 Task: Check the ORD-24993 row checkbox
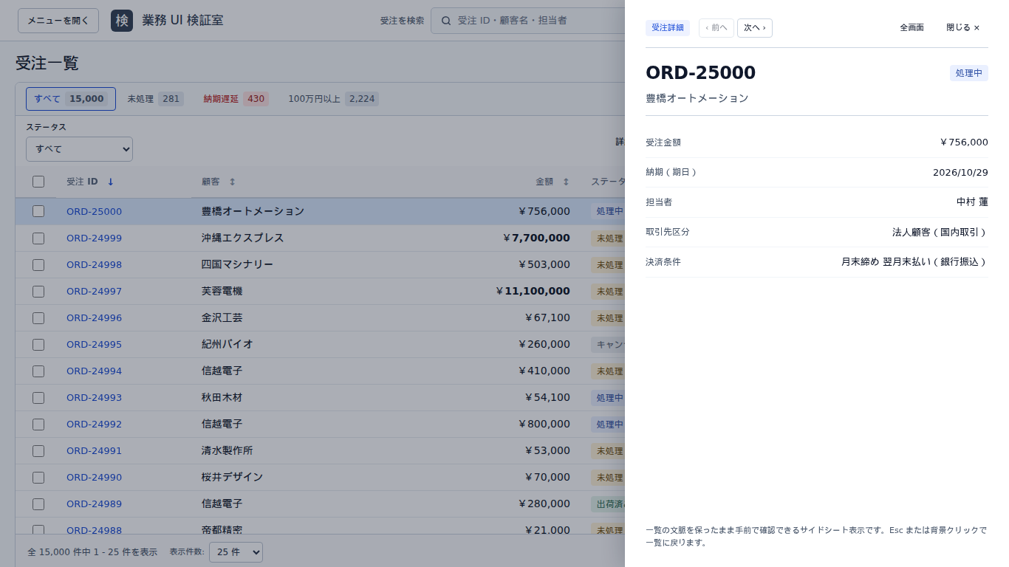(x=38, y=397)
